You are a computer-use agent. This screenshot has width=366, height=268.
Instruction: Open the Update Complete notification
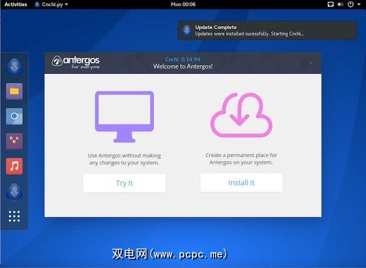(267, 30)
